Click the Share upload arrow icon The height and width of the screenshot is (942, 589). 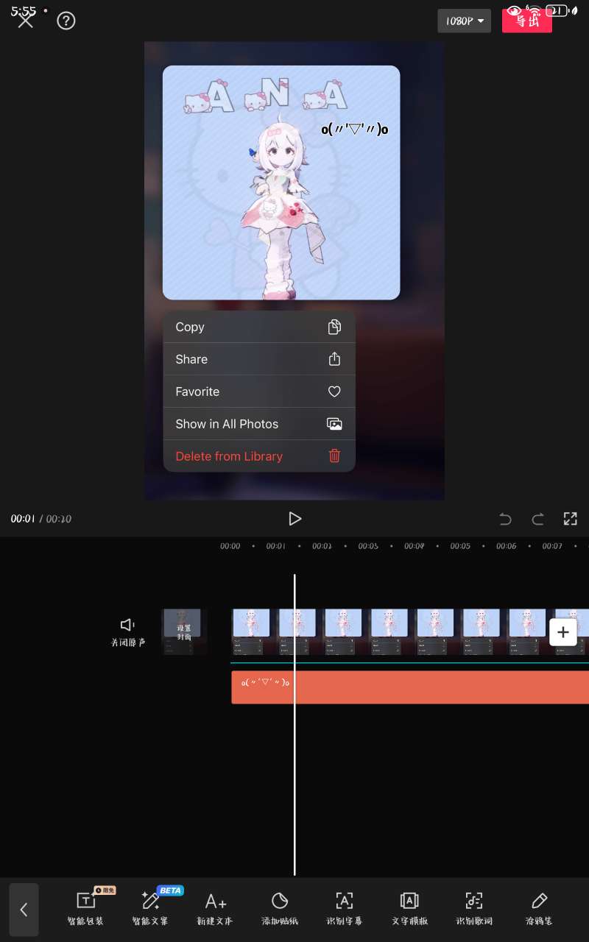point(334,359)
